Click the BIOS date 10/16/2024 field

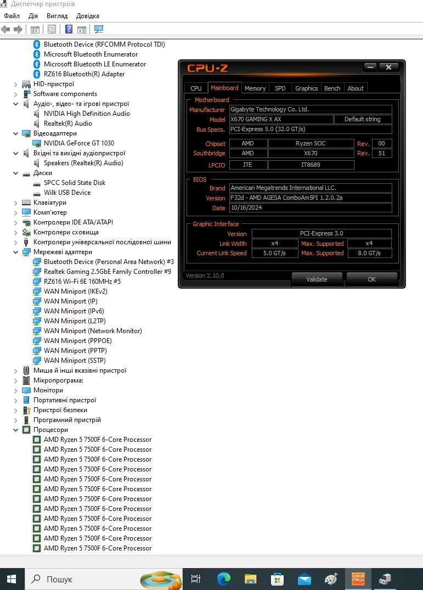[311, 207]
